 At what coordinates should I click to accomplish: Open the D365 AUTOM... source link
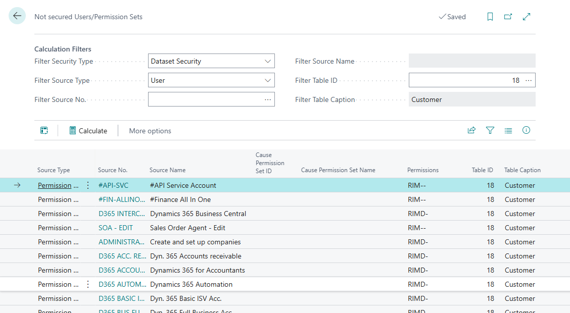click(x=122, y=284)
